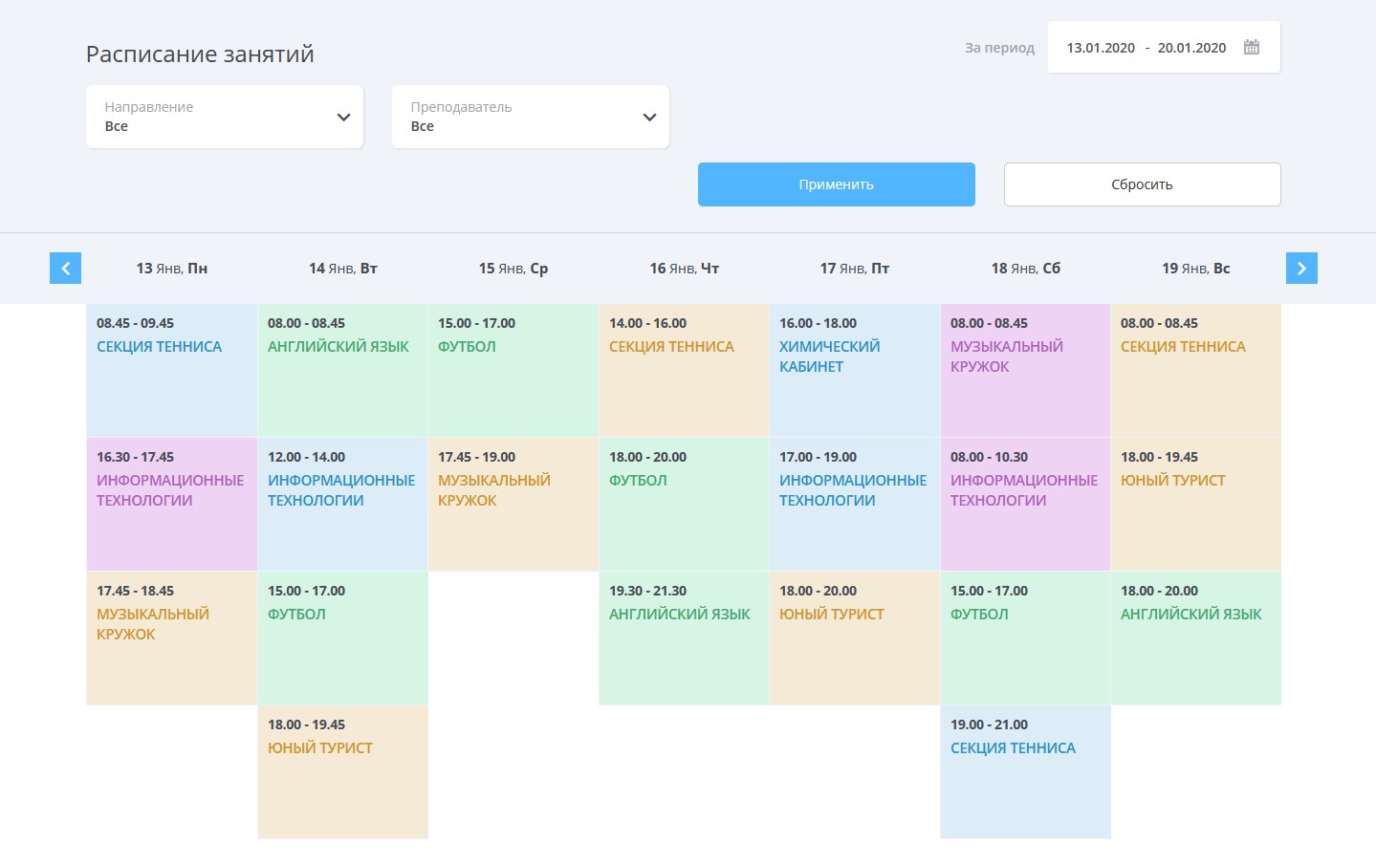The height and width of the screenshot is (865, 1376).
Task: Open Friday Химический кабинет class
Action: tap(854, 370)
